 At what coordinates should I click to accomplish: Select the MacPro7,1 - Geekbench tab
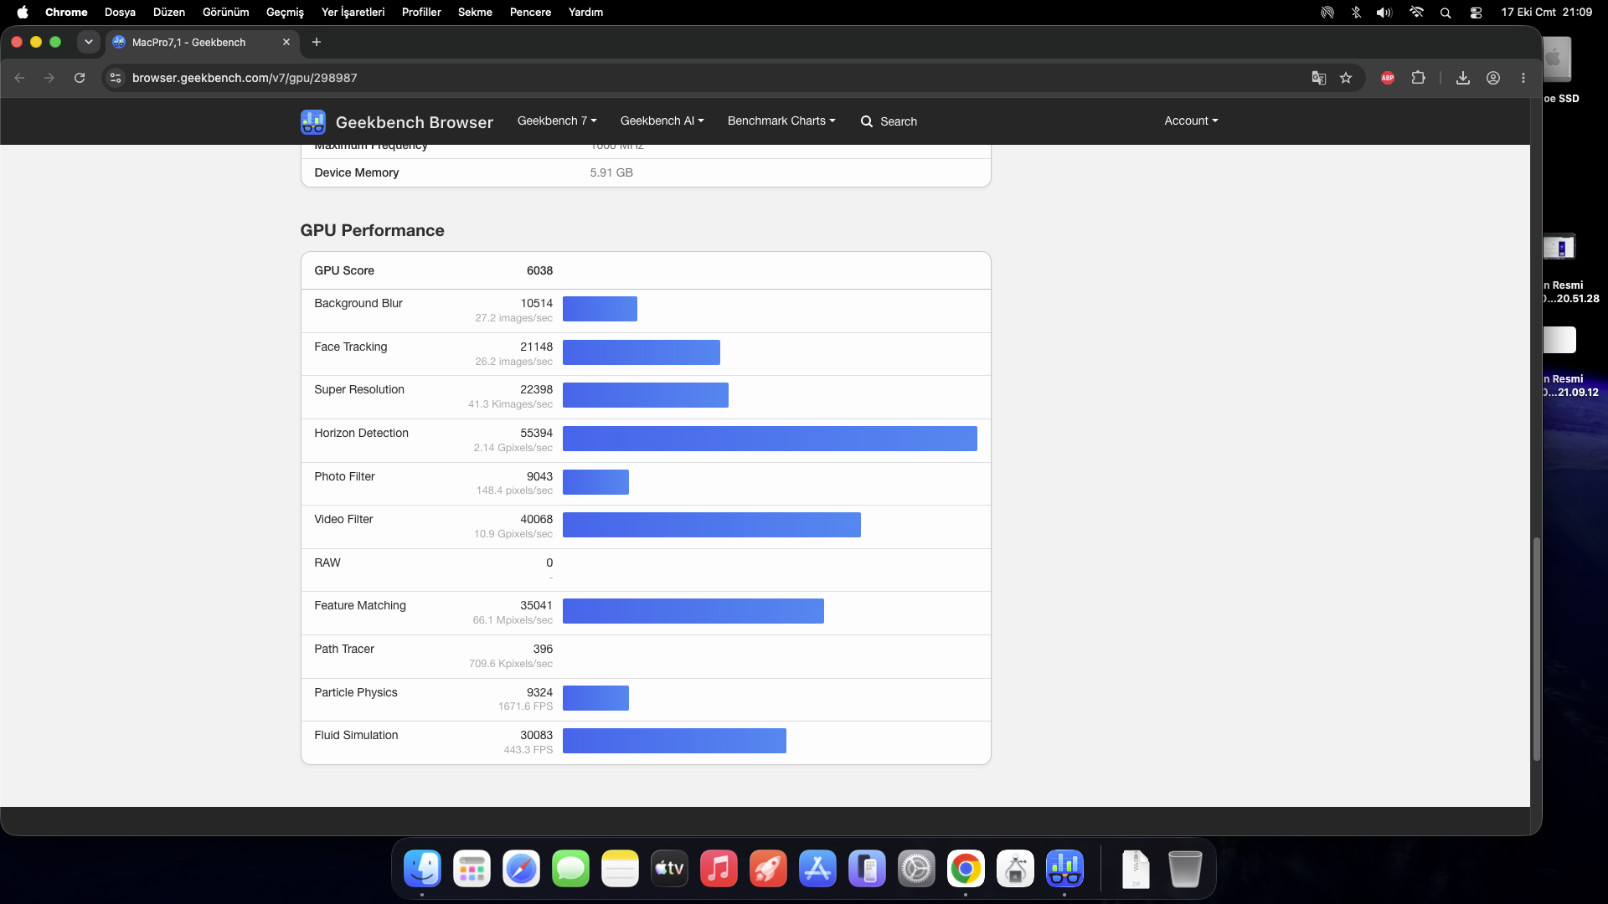point(201,42)
